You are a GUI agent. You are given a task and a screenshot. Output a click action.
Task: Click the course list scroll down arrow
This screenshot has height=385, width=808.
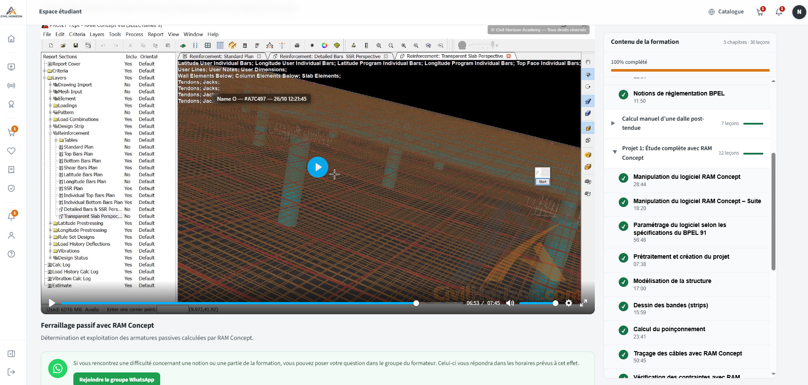click(x=773, y=374)
